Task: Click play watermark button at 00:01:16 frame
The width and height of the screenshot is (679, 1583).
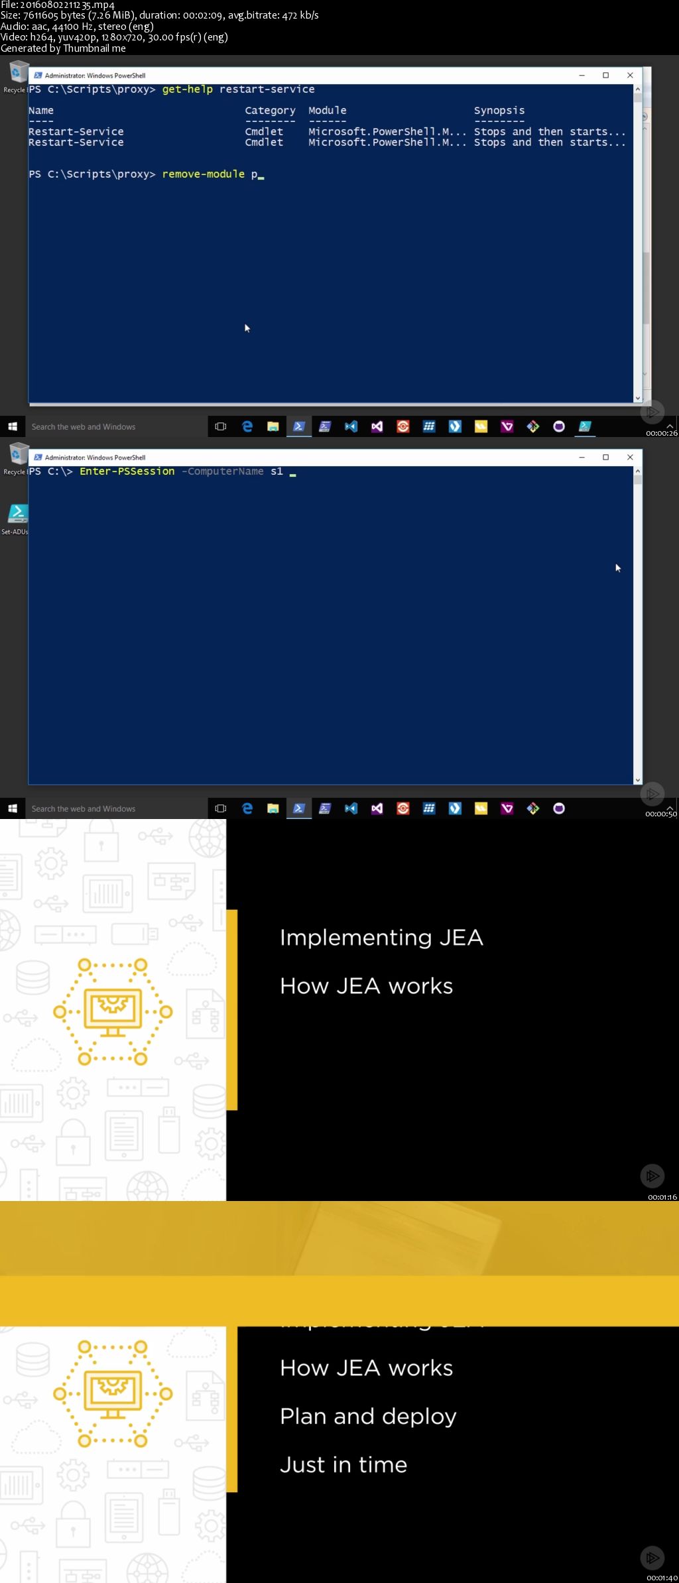Action: (652, 1176)
